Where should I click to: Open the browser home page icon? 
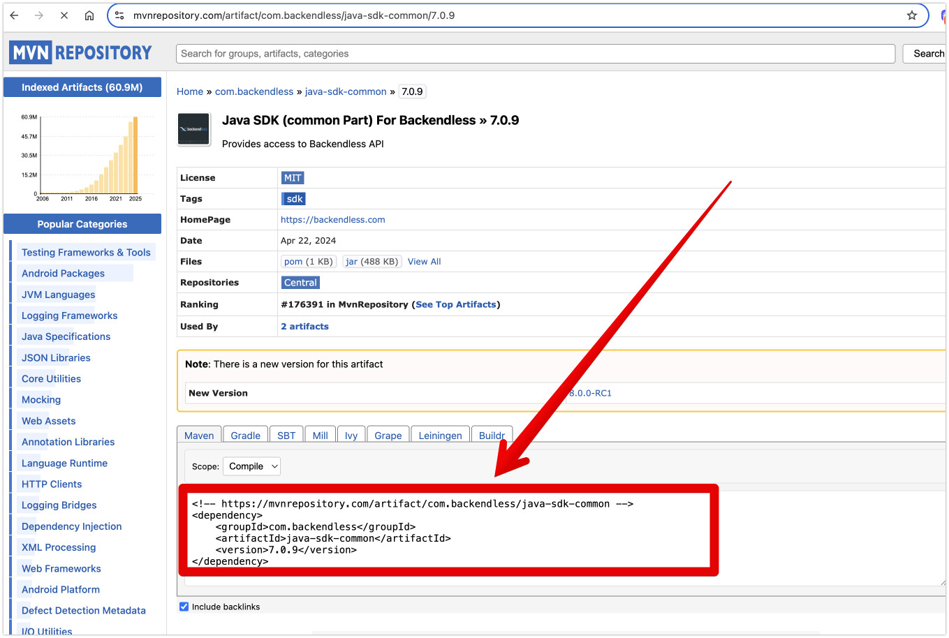[x=89, y=15]
